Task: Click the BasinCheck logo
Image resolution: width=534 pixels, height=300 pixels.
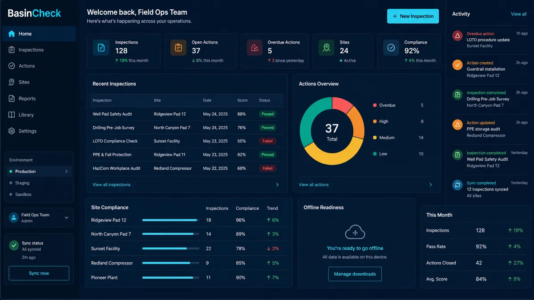Action: pos(34,13)
